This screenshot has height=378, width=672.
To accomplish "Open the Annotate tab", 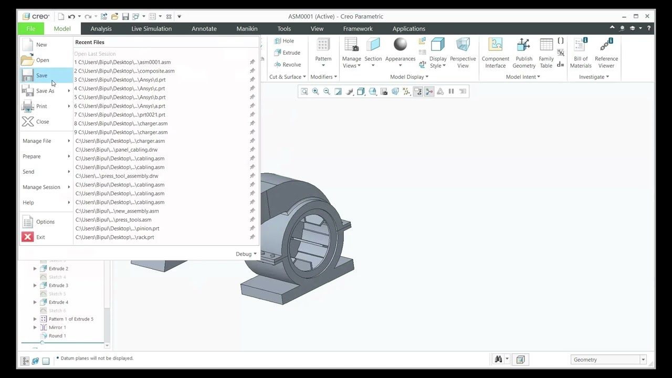I will [204, 29].
